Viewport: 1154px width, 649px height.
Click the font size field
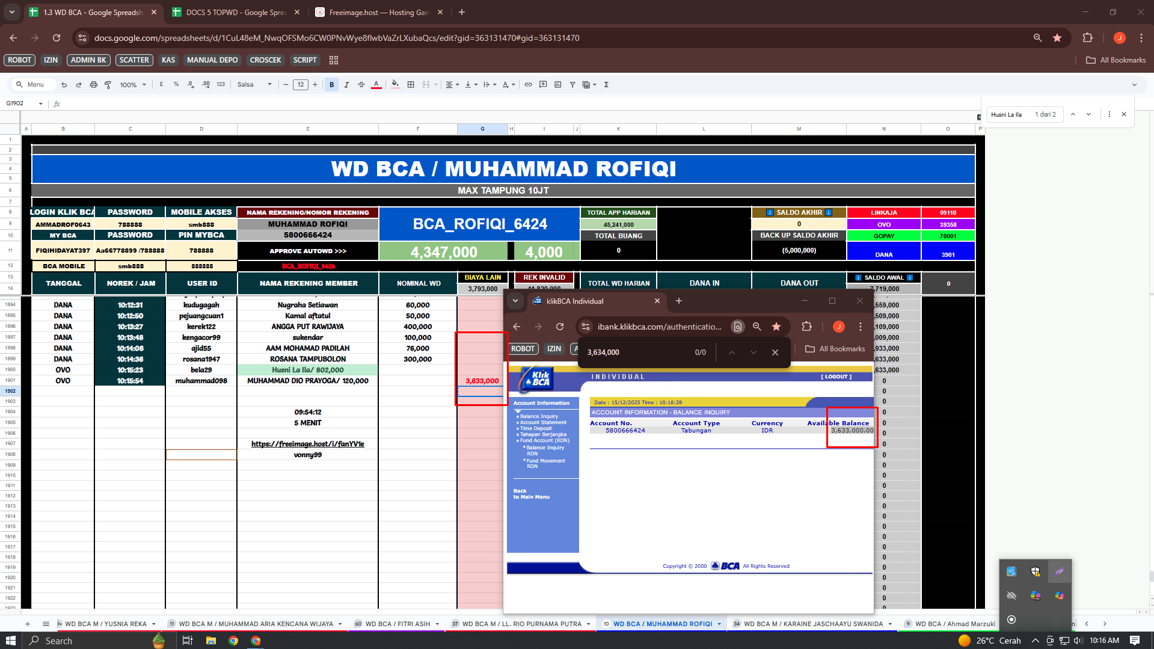click(301, 85)
